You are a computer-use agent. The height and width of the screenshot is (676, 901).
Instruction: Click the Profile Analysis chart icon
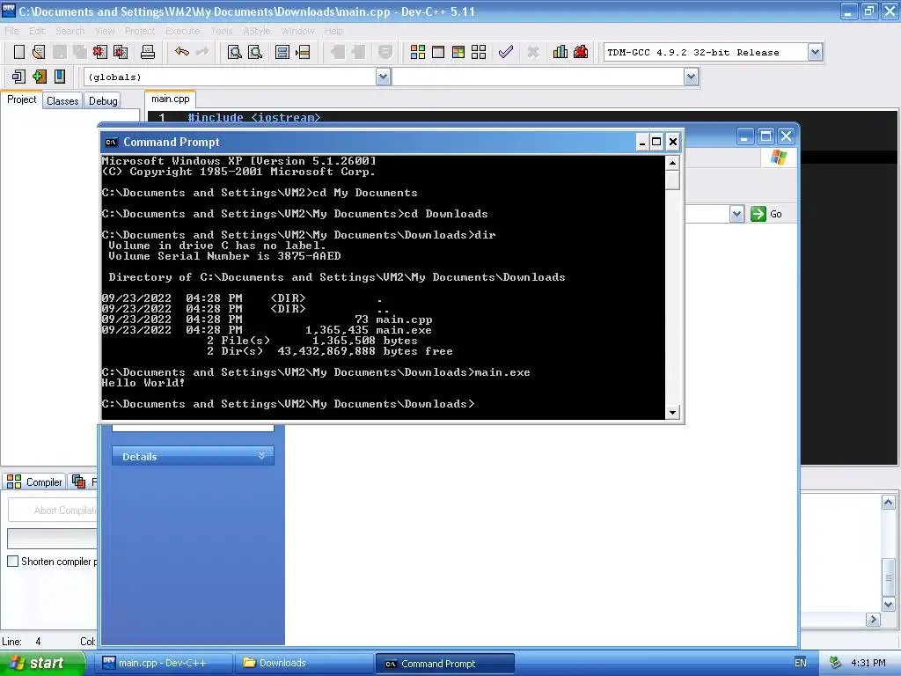pos(560,52)
